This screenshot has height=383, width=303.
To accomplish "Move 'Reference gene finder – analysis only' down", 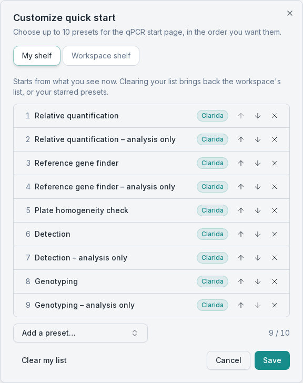I will (258, 187).
